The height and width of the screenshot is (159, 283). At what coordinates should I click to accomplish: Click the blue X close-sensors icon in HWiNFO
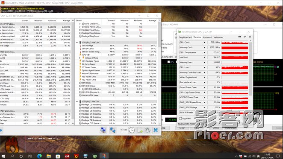click(x=156, y=130)
